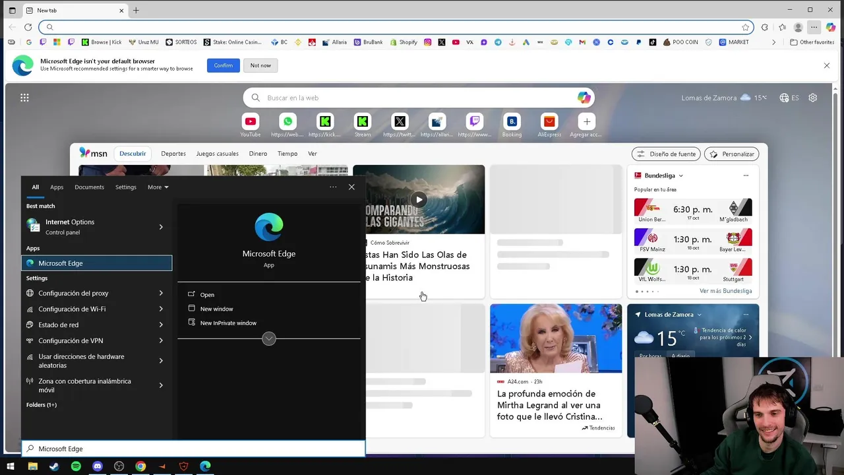The width and height of the screenshot is (844, 475).
Task: Open the Copilot sidebar icon in Edge
Action: click(x=831, y=27)
